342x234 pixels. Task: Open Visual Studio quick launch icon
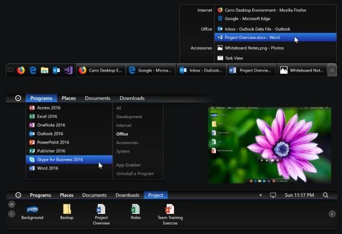tap(68, 70)
